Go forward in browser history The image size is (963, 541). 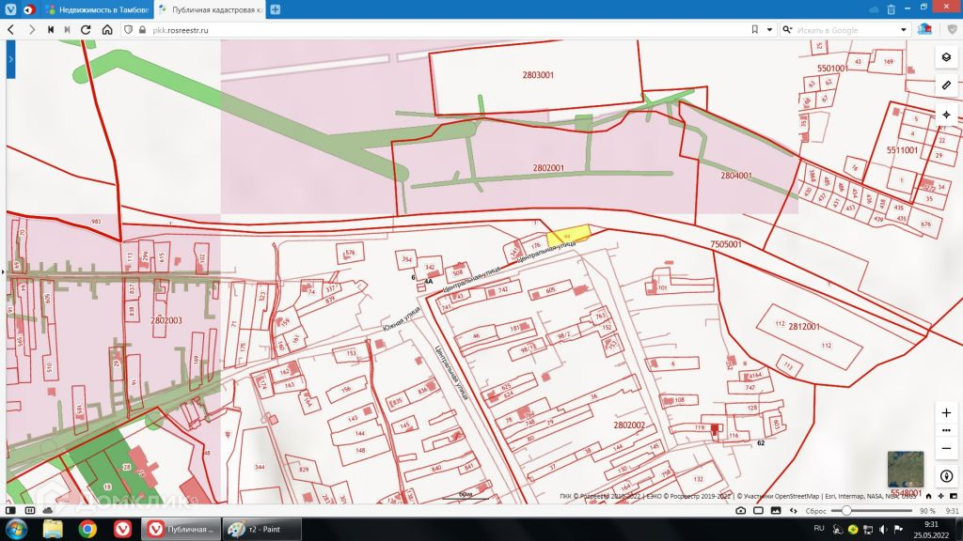pos(32,29)
